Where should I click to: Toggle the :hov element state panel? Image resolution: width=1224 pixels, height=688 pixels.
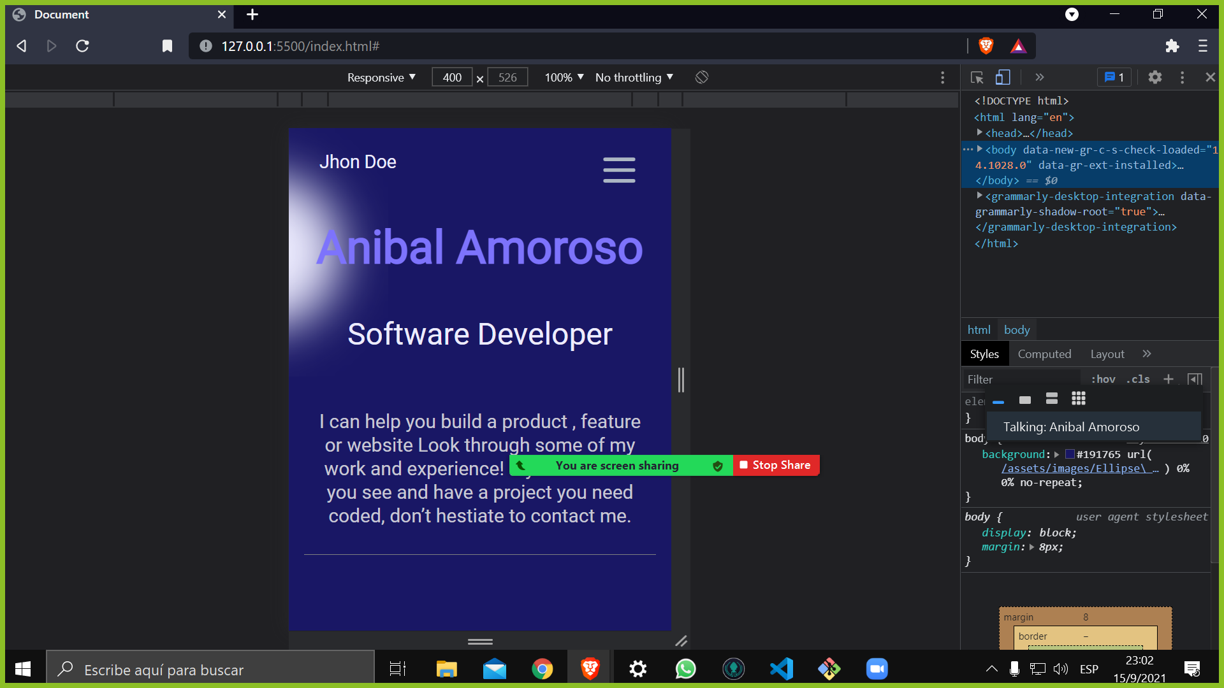click(1104, 379)
